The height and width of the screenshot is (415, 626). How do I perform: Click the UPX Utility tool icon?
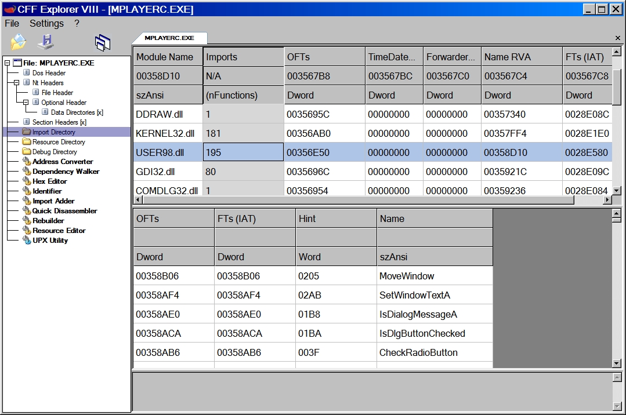coord(27,240)
